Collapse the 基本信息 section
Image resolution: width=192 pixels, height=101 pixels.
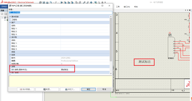(x=10, y=17)
